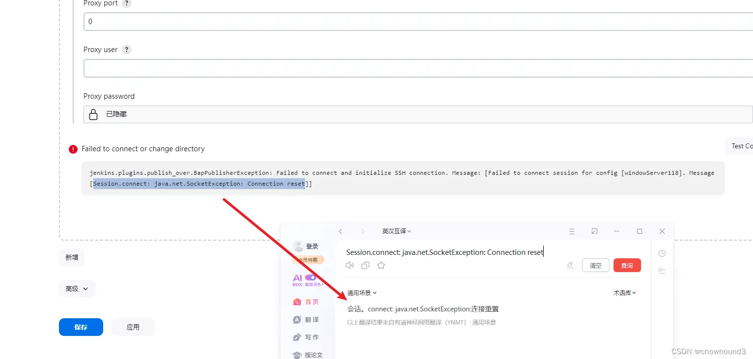Open the 术语库 terminology dropdown

pyautogui.click(x=625, y=293)
